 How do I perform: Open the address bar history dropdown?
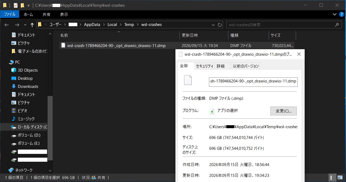click(x=214, y=25)
